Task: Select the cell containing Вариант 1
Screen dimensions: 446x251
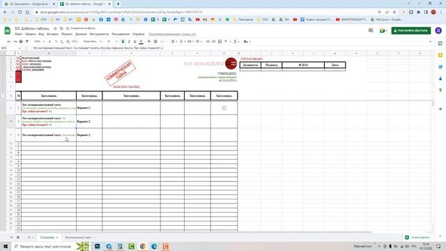Action: (x=89, y=108)
